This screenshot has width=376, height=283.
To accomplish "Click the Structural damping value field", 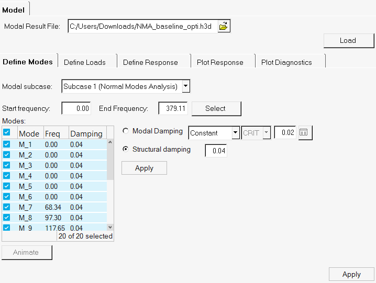I will [215, 151].
